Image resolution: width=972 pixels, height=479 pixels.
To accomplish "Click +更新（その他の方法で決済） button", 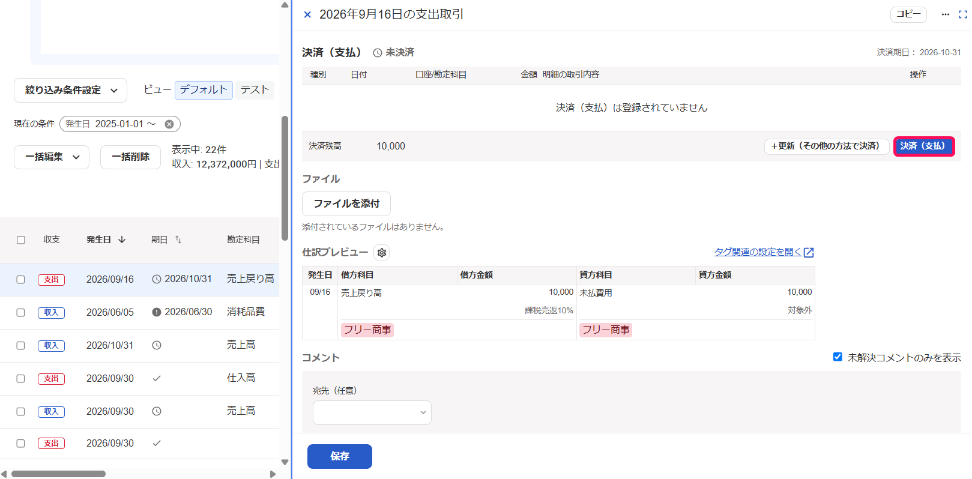I will click(x=826, y=146).
